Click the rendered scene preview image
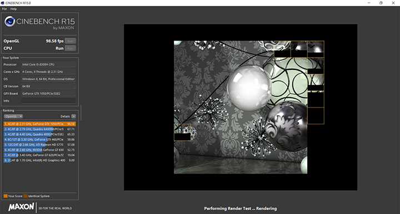The image size is (400, 214). pos(241,107)
